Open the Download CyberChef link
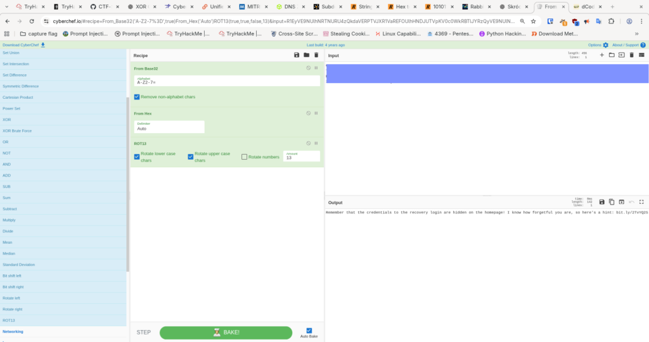This screenshot has height=342, width=649. pos(23,45)
